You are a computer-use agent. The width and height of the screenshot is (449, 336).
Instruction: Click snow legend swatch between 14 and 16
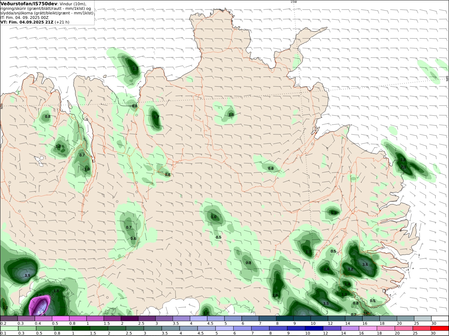tap(354, 318)
